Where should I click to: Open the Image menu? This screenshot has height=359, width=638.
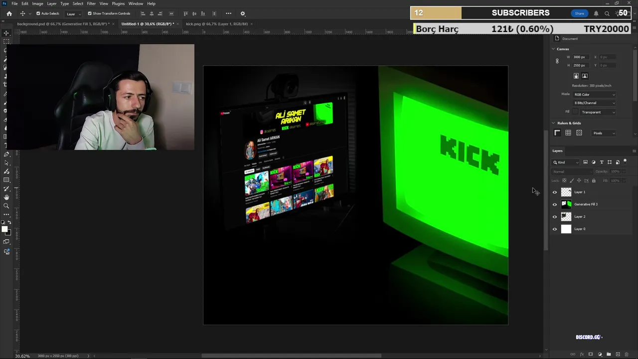coord(37,3)
